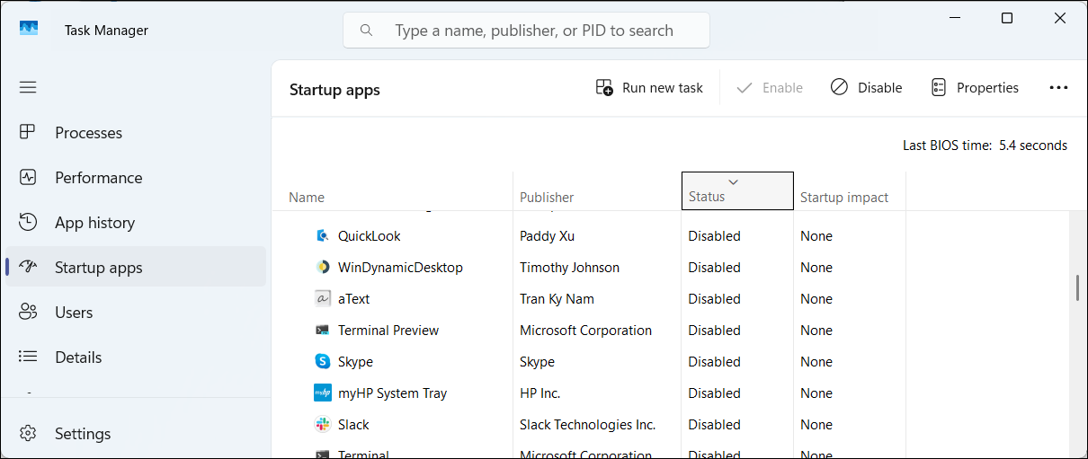Click publisher Tran Ky Nam
Screen dimensions: 1088x459
(x=557, y=299)
